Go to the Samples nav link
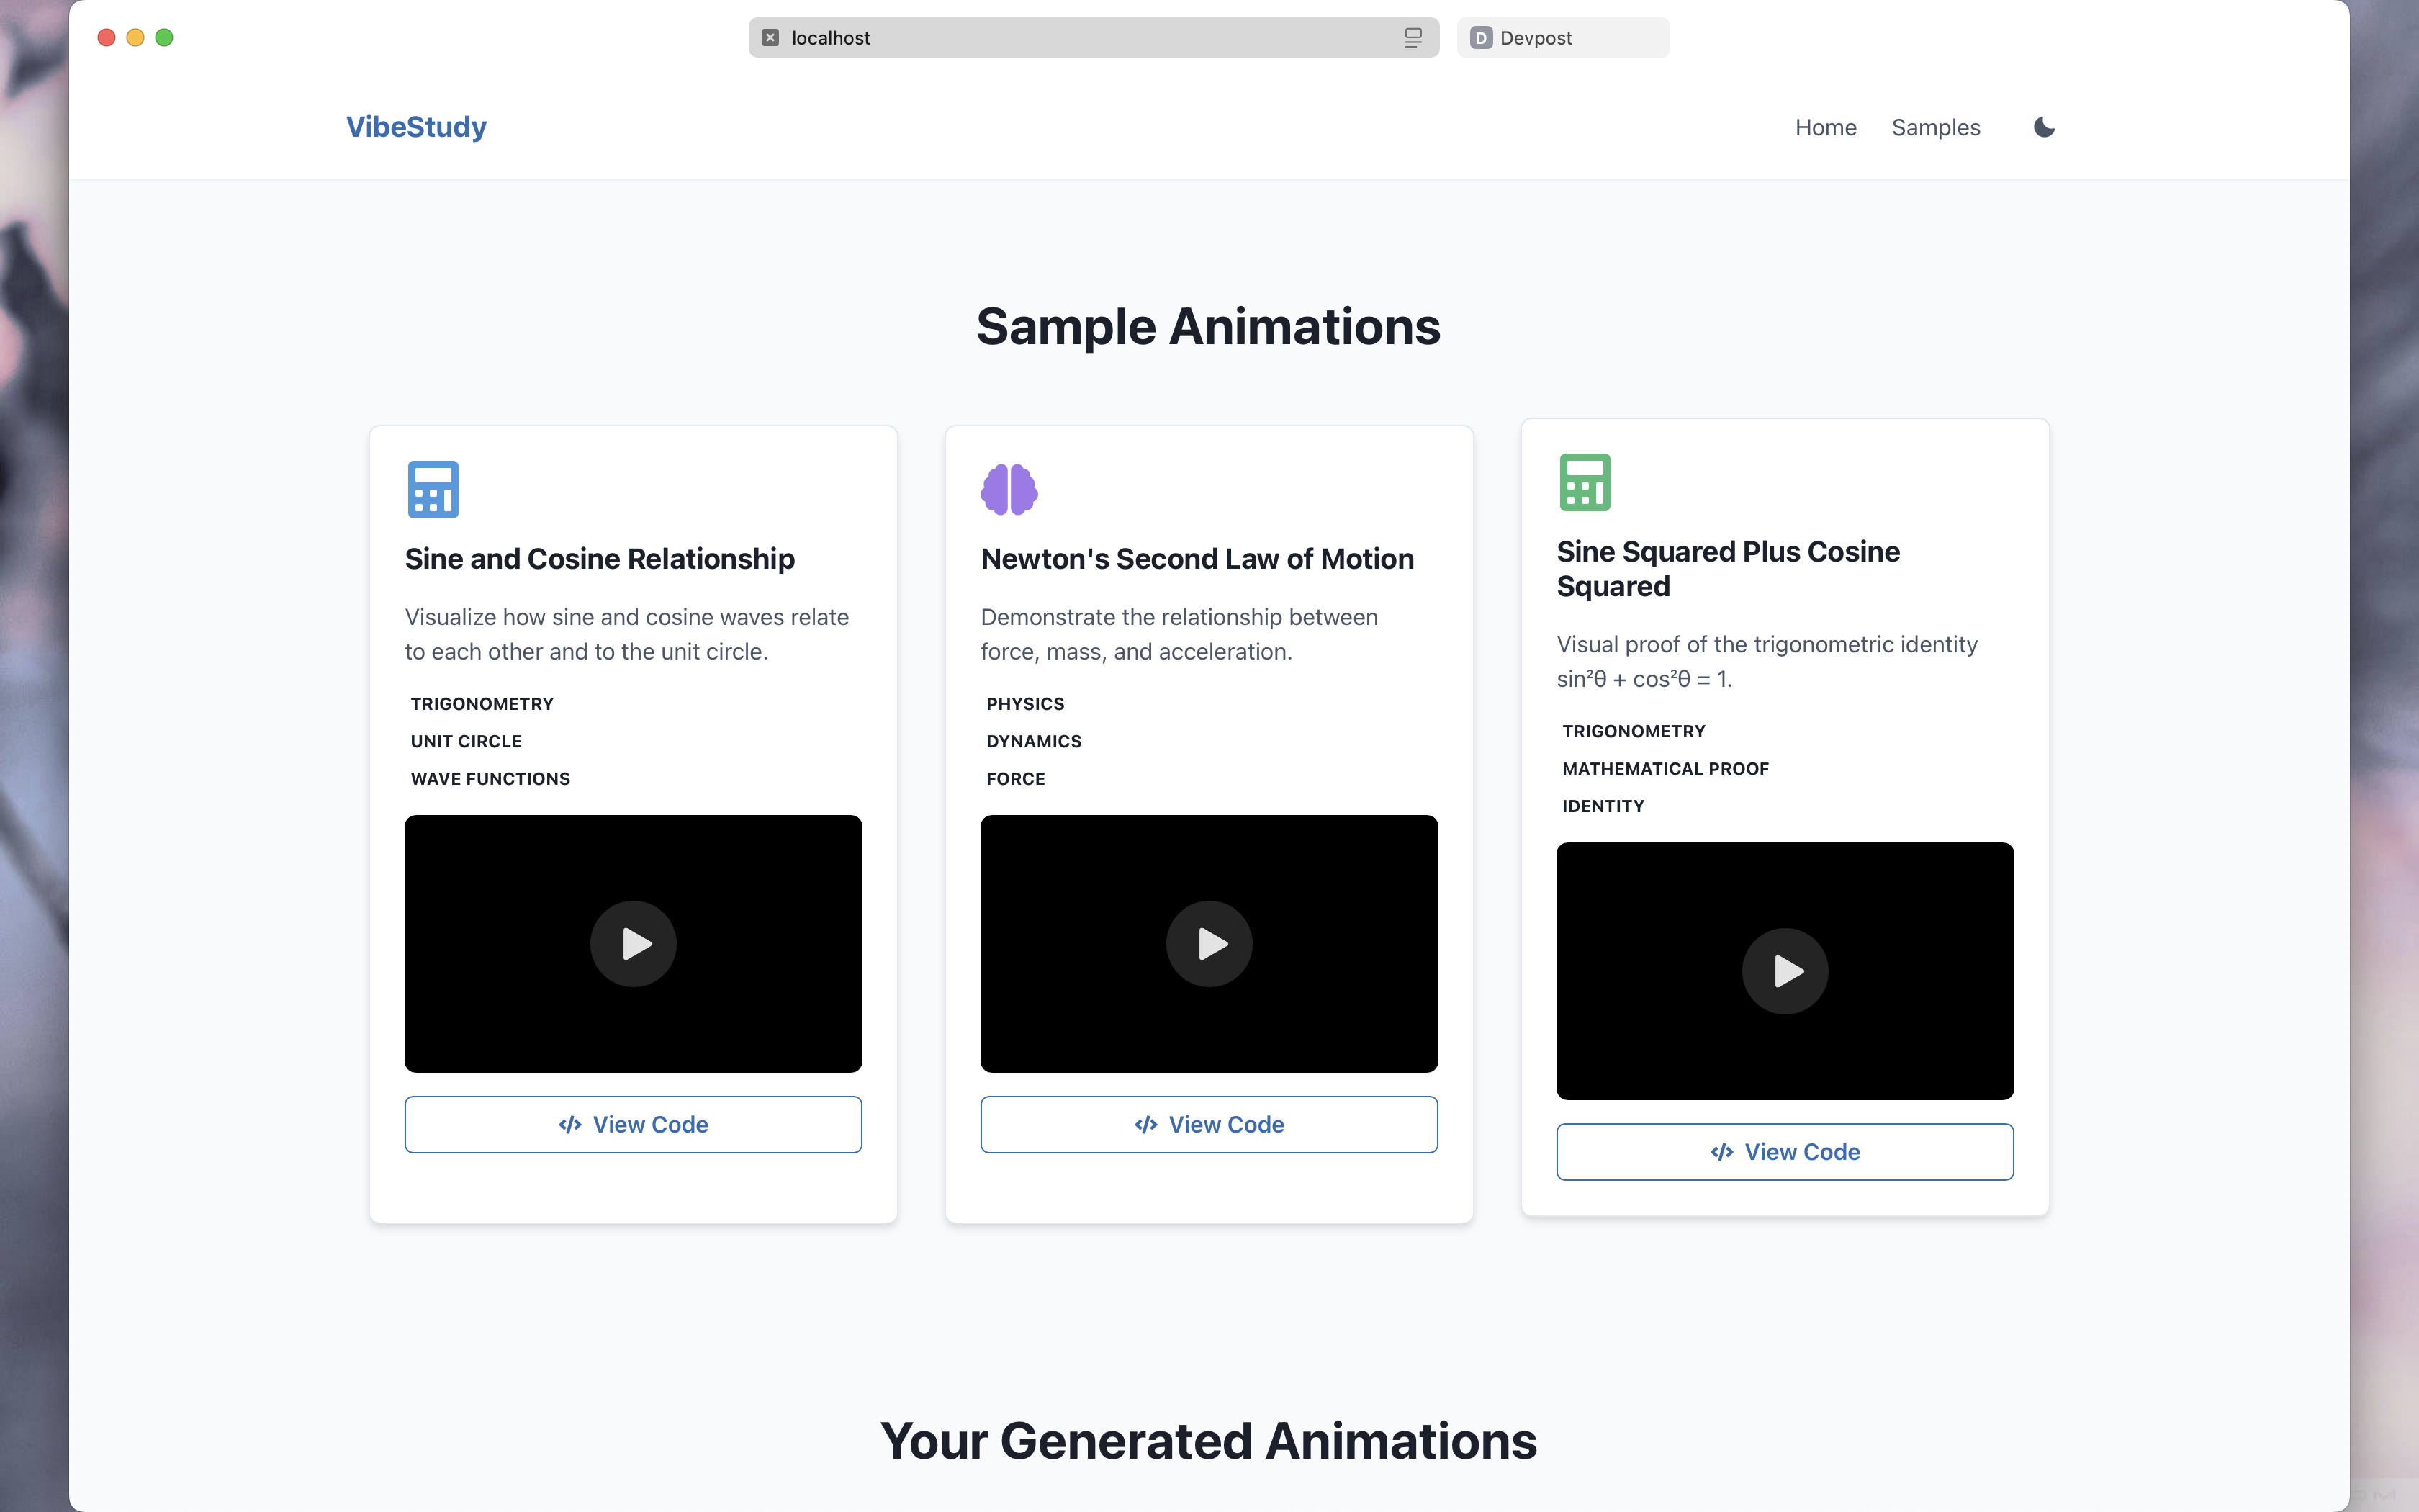Viewport: 2419px width, 1512px height. point(1935,127)
